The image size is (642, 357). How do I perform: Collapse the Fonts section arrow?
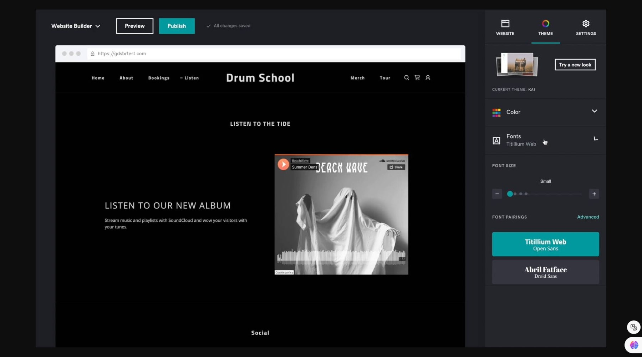click(x=595, y=139)
